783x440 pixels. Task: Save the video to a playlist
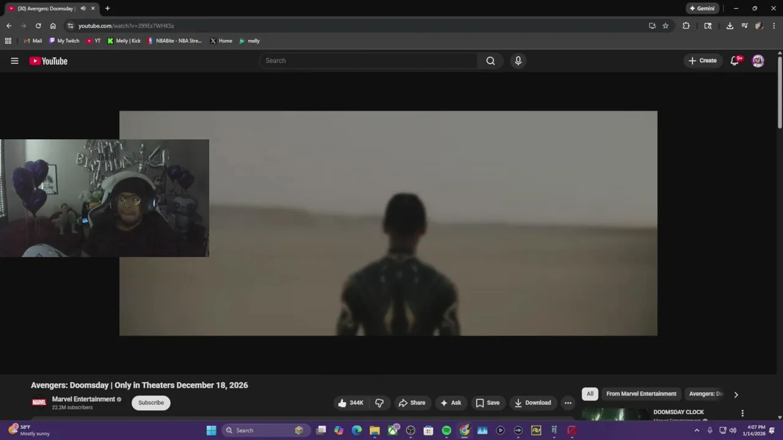[488, 403]
